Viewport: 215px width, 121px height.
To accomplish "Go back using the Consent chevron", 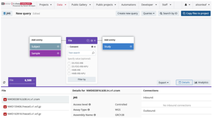I will pyautogui.click(x=68, y=47).
